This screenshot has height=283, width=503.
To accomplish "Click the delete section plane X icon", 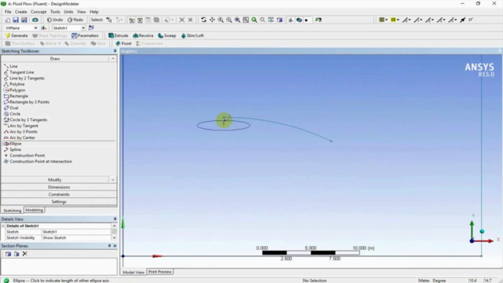I will point(24,254).
